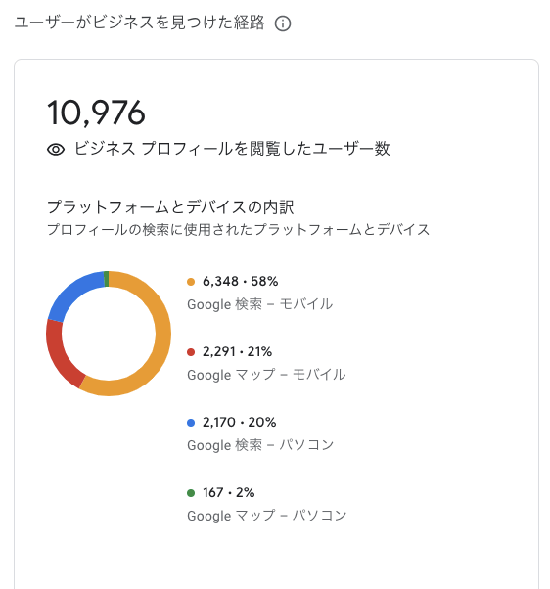Click the Google 検索 – パソコン label
Screen dimensions: 550x589
(x=260, y=445)
